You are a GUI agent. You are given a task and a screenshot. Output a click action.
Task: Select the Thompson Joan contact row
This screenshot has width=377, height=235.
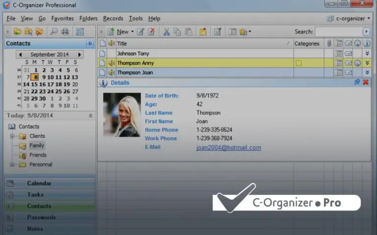coord(234,72)
